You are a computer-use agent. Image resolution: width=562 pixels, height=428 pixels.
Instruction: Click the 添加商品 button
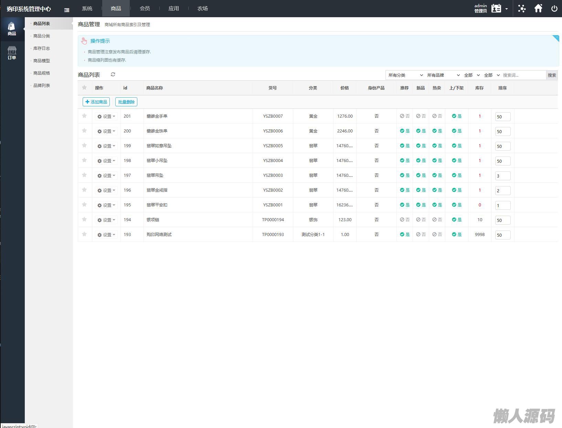pyautogui.click(x=96, y=102)
